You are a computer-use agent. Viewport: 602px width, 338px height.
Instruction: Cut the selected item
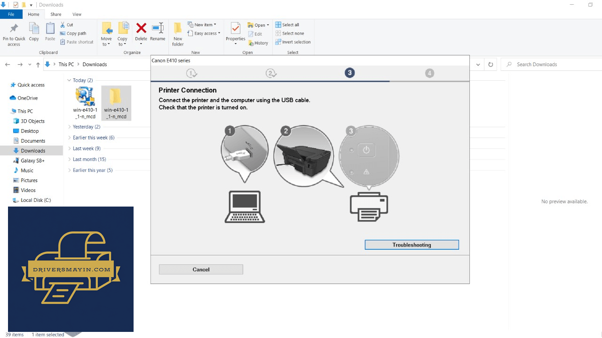coord(66,25)
